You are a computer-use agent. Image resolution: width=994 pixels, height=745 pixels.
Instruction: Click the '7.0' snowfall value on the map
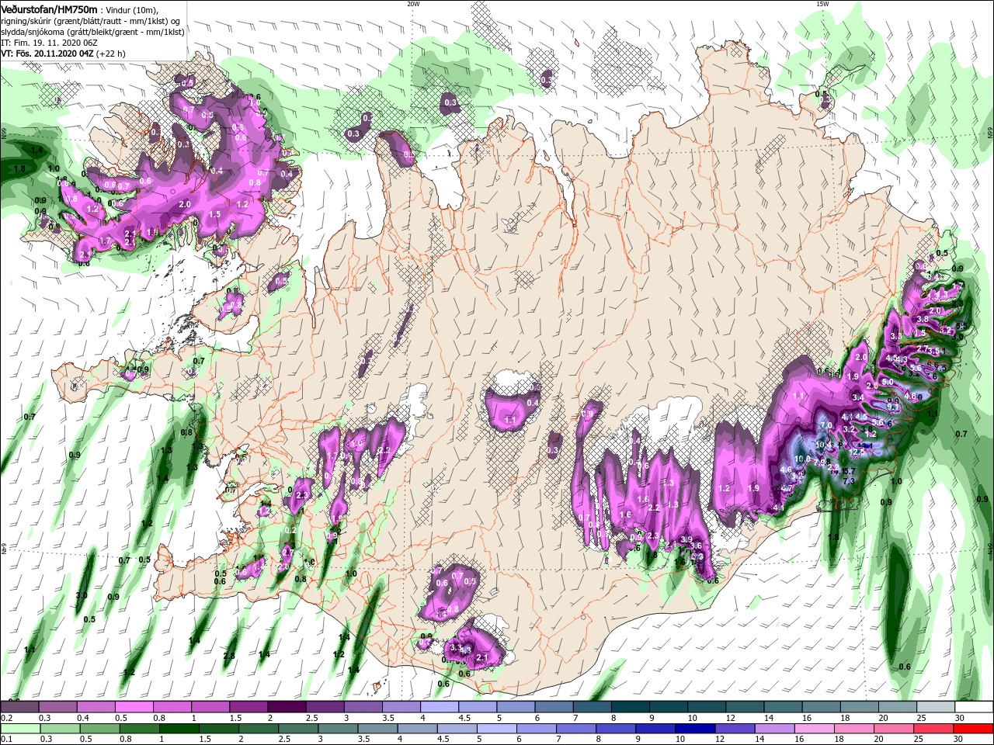[x=826, y=425]
